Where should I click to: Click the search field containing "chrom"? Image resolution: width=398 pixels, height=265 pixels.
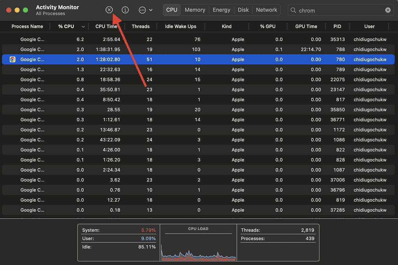(338, 11)
